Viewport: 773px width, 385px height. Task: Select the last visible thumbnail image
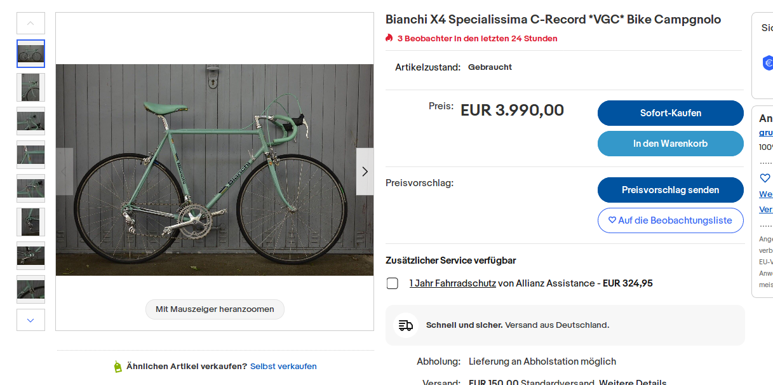click(x=30, y=289)
